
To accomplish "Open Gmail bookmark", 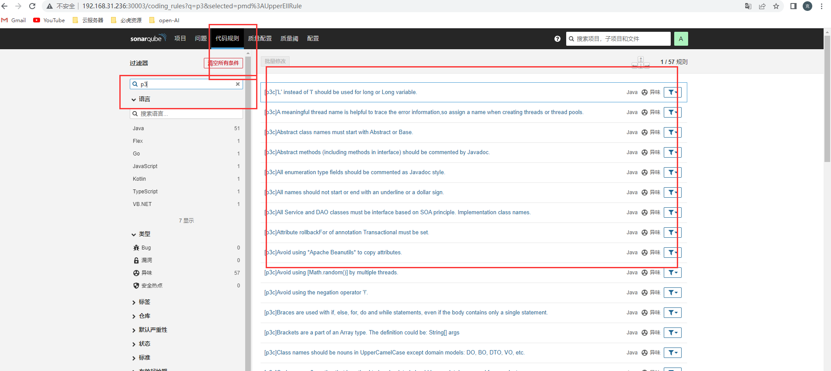I will (x=14, y=20).
